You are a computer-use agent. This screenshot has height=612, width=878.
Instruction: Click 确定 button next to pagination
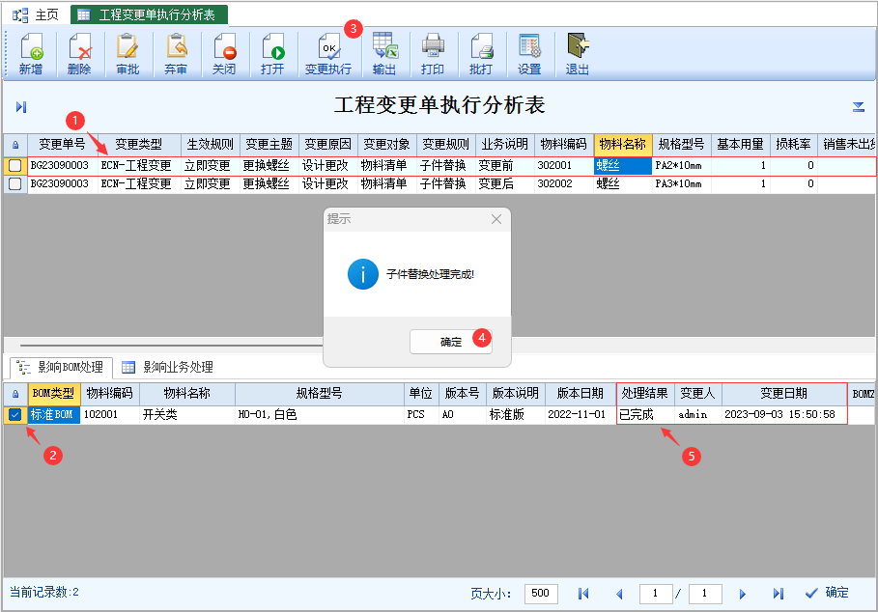827,593
